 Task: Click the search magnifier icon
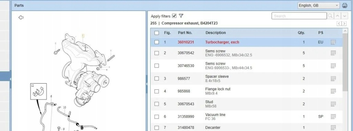[330, 16]
